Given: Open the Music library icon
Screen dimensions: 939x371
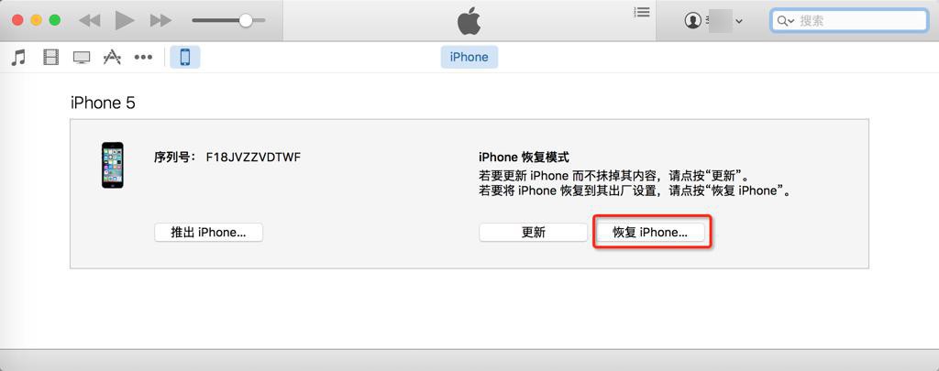Looking at the screenshot, I should (x=19, y=58).
